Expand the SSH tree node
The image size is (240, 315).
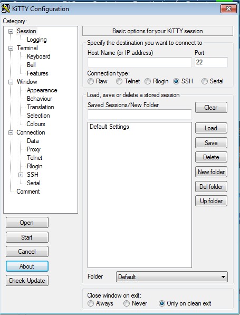pos(21,175)
